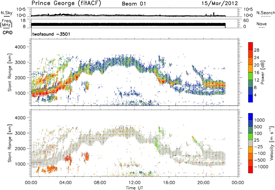Select the 'Freq. [MHz]' axis label

click(6, 23)
